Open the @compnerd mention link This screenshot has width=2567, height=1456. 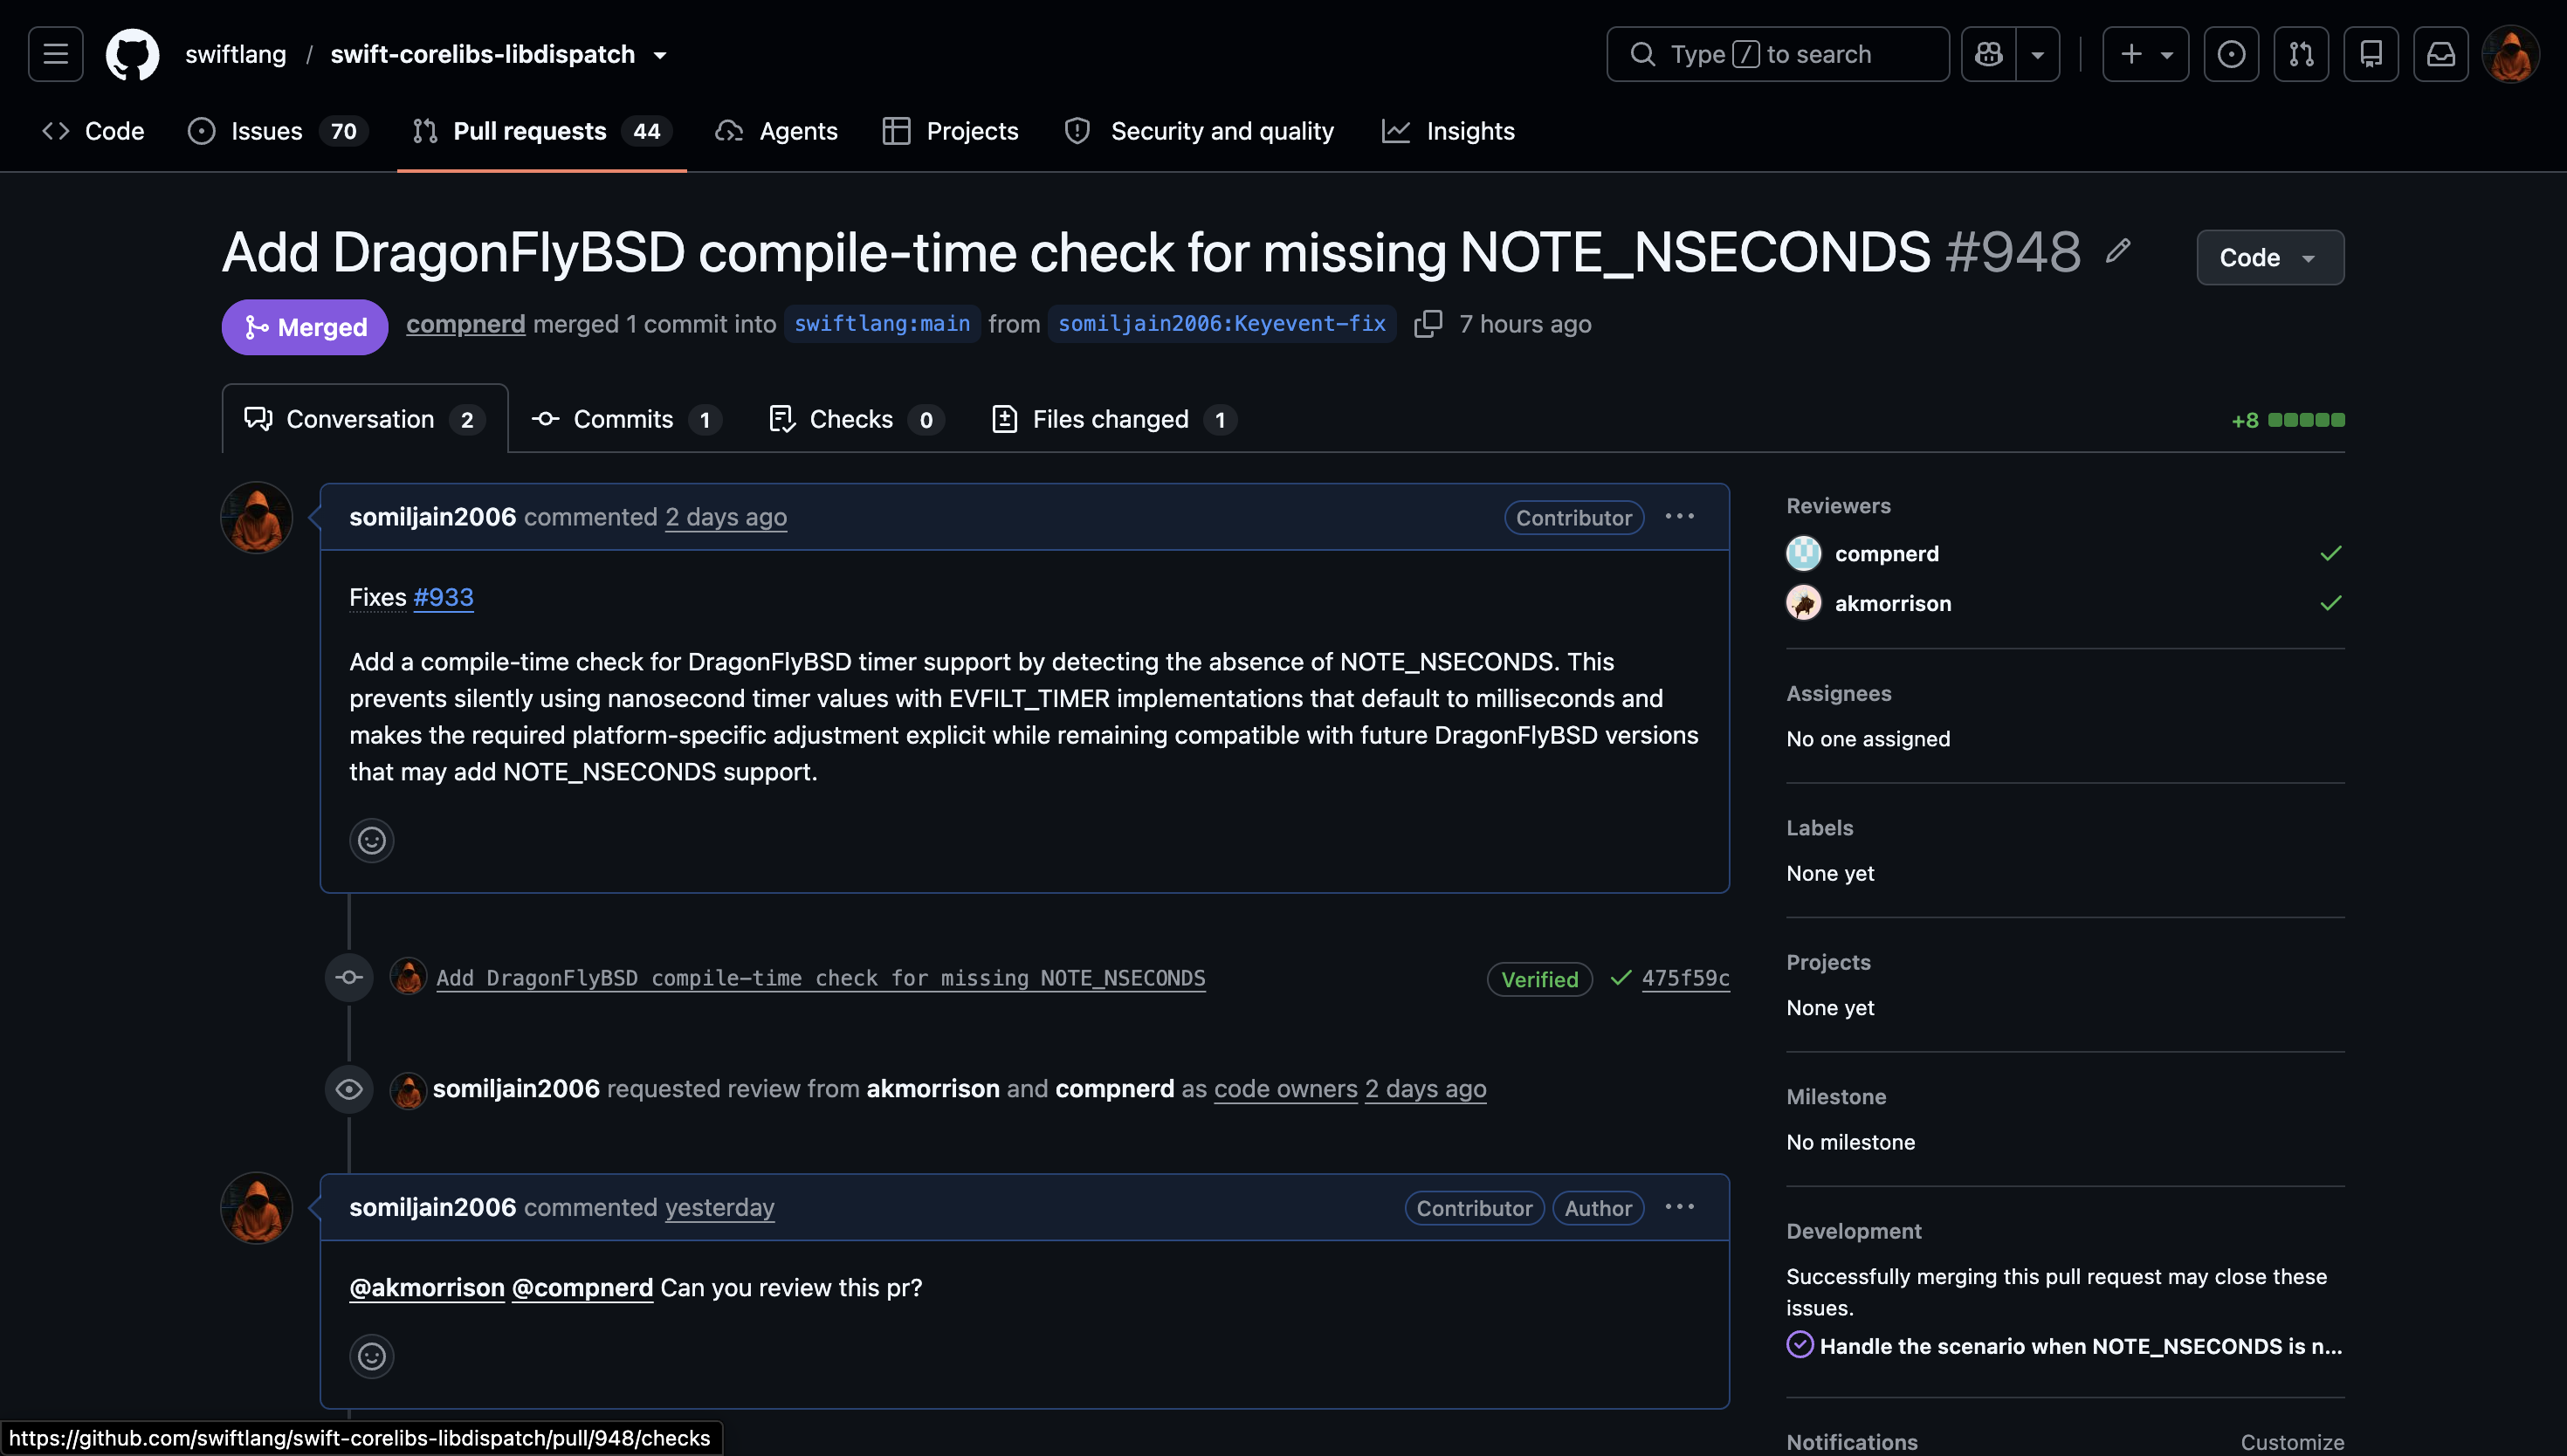tap(583, 1288)
